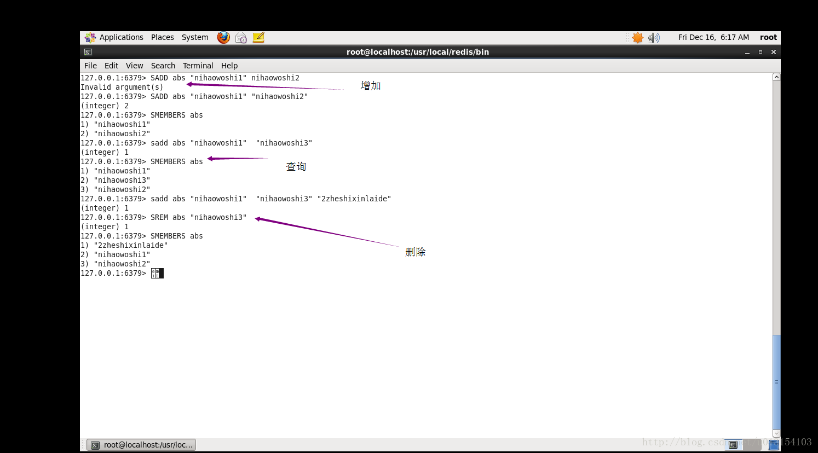Click the sadd line containing "2zheshixinlaide"

236,199
